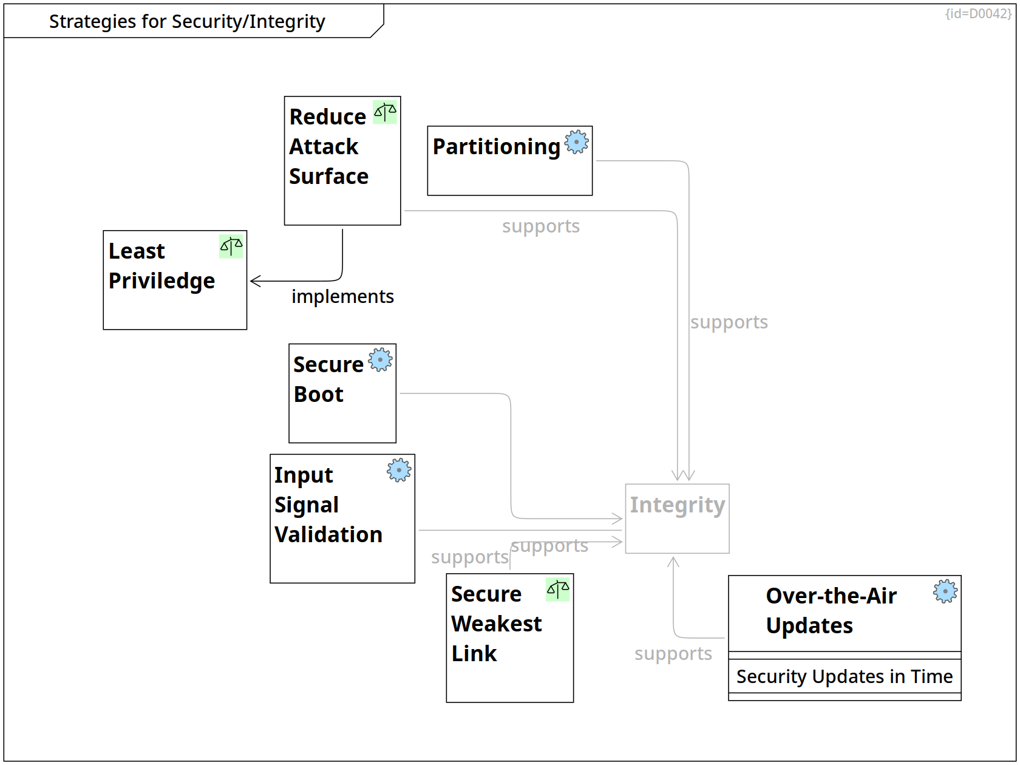Select the Over-the-Air Updates title
Viewport: 1020px width, 765px height.
coord(831,611)
